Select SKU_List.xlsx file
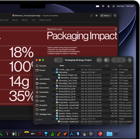Viewport: 140px width, 139px height. pyautogui.click(x=93, y=111)
